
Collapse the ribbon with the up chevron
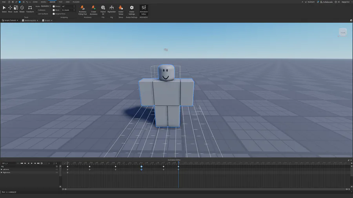click(302, 2)
